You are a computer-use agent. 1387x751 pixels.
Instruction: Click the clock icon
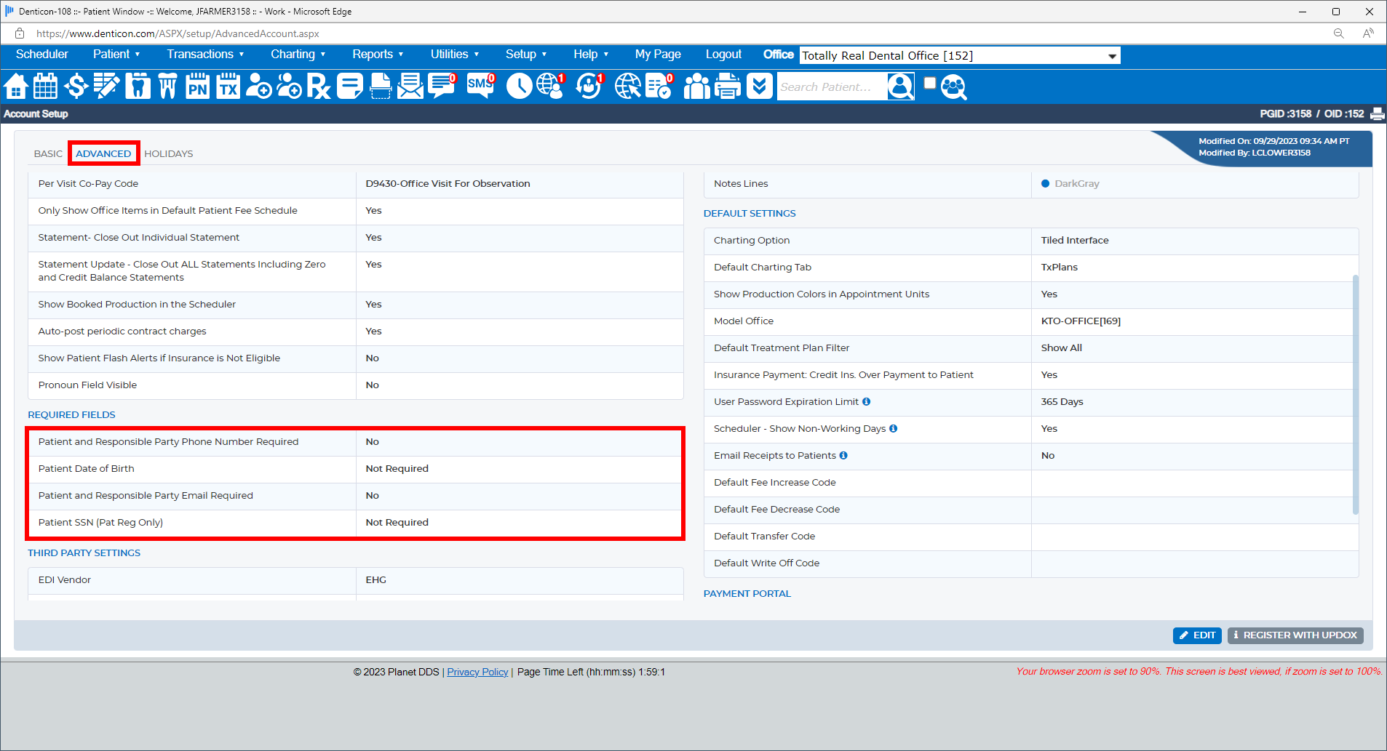pos(519,87)
